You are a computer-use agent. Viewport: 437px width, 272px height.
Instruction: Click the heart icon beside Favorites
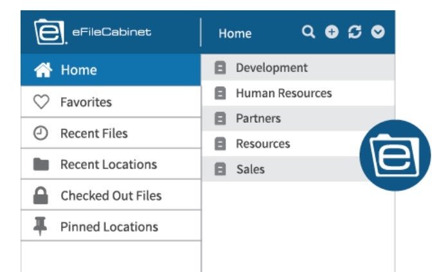point(41,102)
